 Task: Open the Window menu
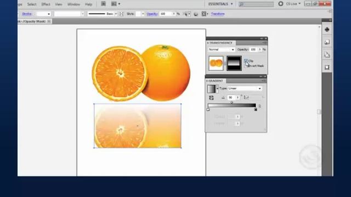(x=73, y=4)
